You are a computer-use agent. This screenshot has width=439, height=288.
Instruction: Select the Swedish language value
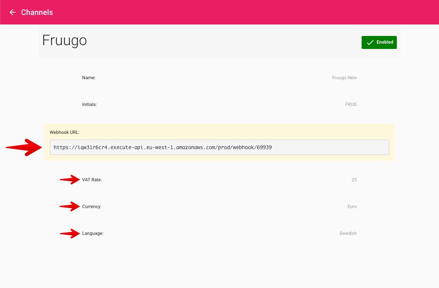[x=348, y=233]
